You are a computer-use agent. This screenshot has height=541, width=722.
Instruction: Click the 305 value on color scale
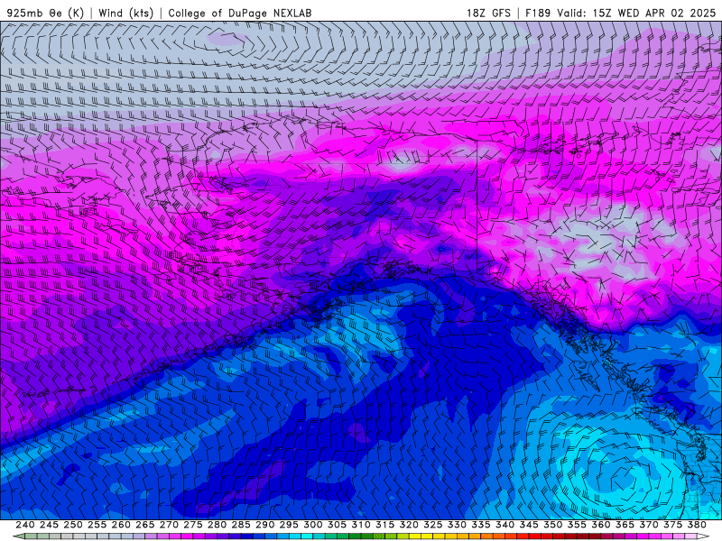coord(337,525)
